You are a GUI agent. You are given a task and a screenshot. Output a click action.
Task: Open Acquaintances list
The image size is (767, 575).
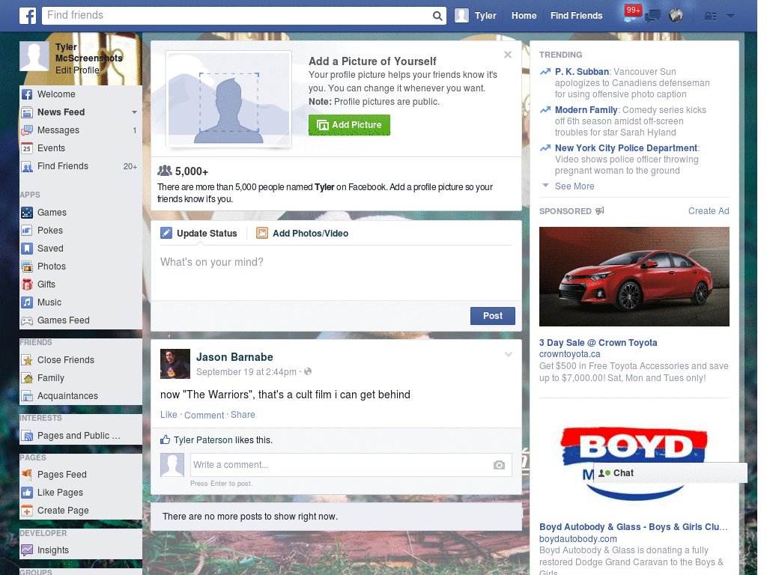(81, 396)
